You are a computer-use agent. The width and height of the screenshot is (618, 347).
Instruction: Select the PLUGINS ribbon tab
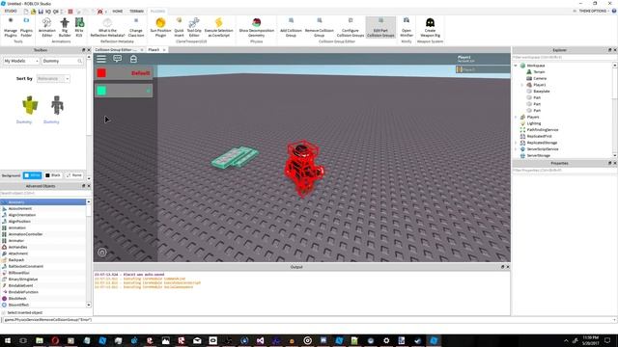coord(157,11)
